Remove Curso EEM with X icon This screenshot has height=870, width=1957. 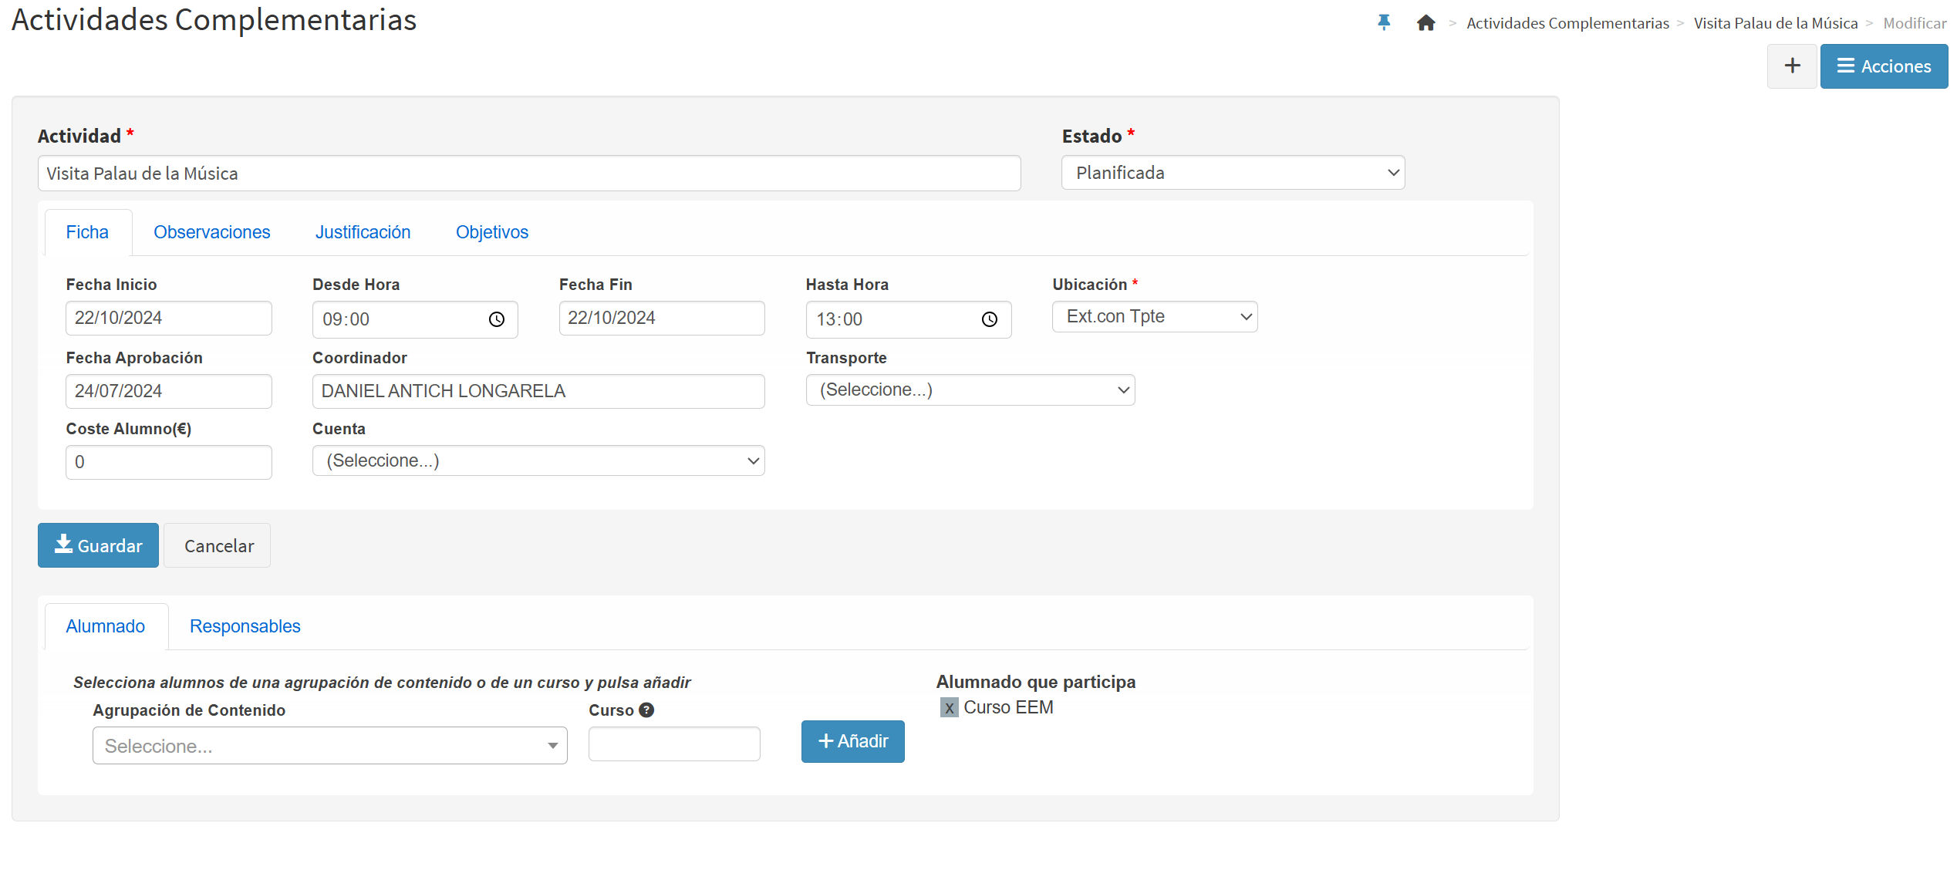949,707
